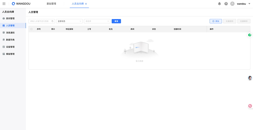Click the 人员去向牌 sidebar heading

click(x=8, y=12)
